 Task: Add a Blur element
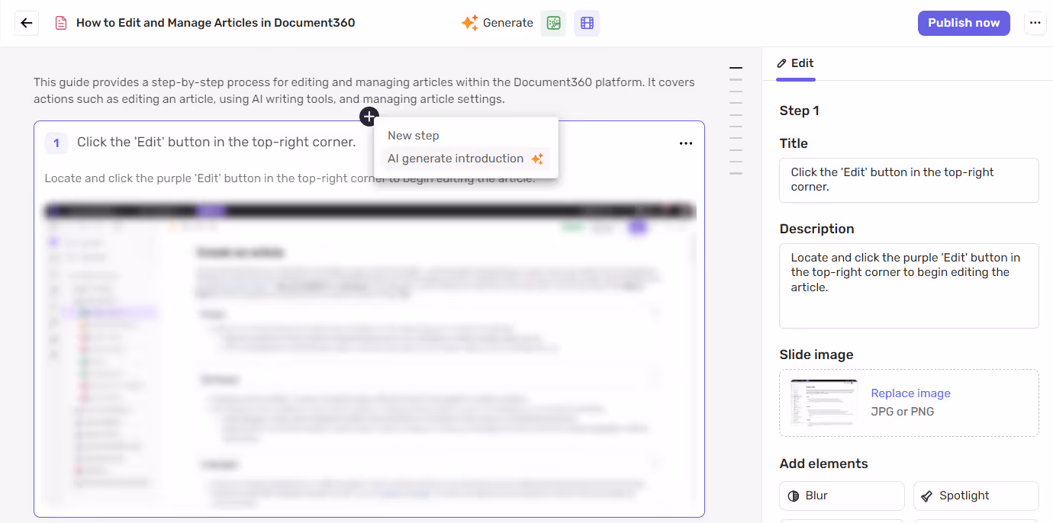point(842,496)
